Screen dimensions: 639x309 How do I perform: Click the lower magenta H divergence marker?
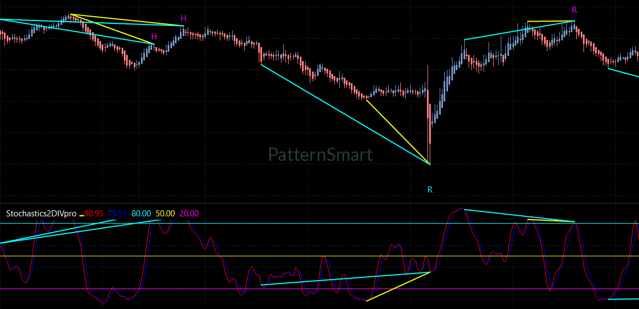click(x=154, y=37)
